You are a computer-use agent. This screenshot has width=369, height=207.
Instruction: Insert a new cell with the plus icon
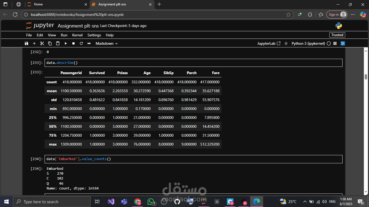point(34,43)
